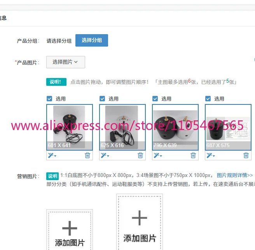The image size is (255, 250).
Task: Uncheck 选用 for the 687 X 575 image
Action: [208, 99]
